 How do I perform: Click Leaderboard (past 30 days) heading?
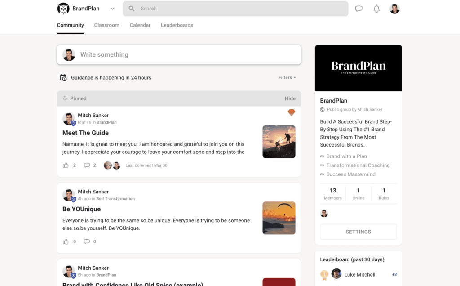[x=352, y=259]
